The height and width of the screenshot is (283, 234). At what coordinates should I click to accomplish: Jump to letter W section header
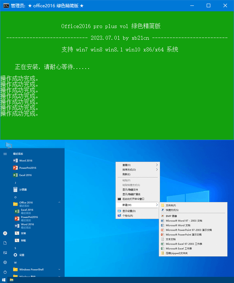(15, 263)
